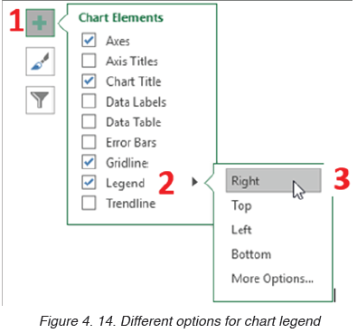The image size is (357, 333).
Task: Open More Options for legend
Action: tap(272, 279)
